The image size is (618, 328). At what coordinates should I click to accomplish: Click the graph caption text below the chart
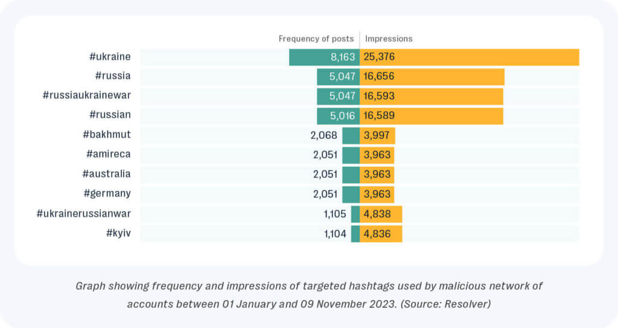tap(309, 294)
